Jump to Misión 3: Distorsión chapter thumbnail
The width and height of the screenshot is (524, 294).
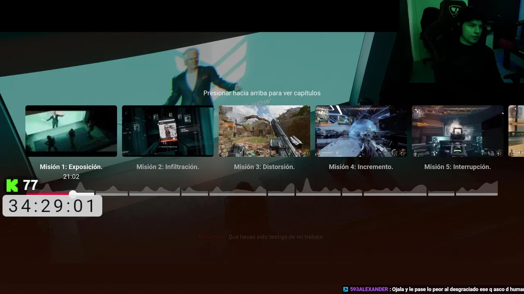[x=264, y=131]
